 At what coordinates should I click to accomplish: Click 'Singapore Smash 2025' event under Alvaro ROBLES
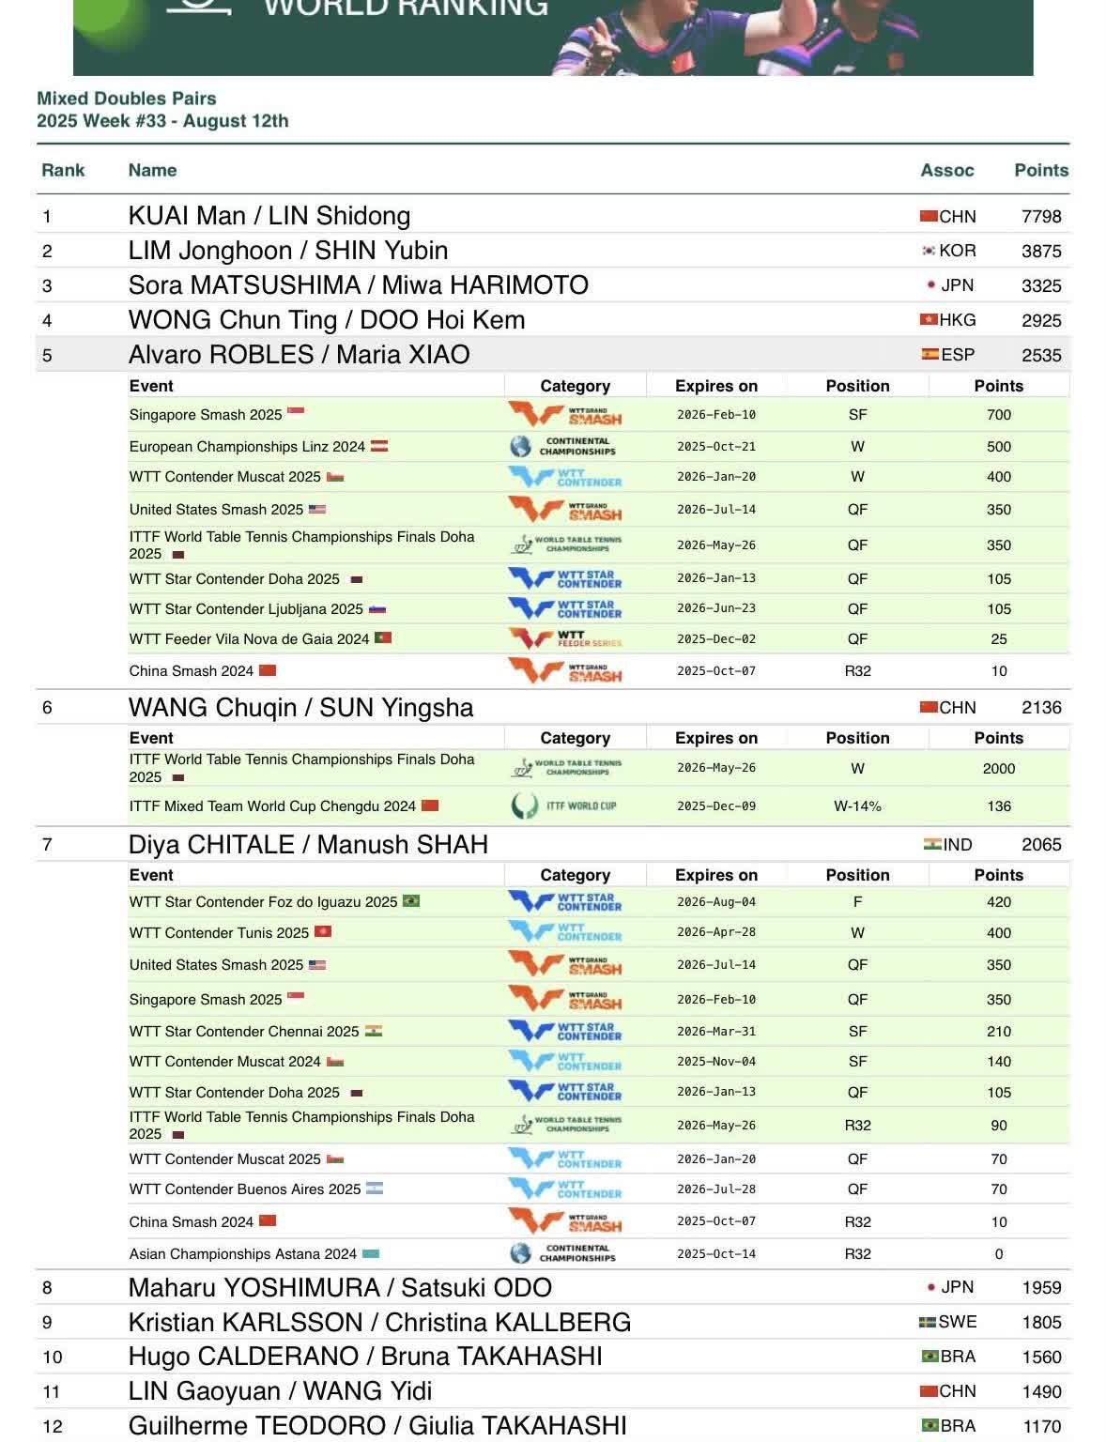pos(206,415)
